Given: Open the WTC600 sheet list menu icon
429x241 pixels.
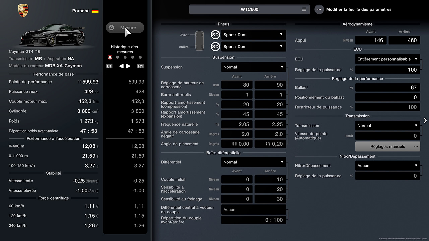Looking at the screenshot, I should pos(304,9).
